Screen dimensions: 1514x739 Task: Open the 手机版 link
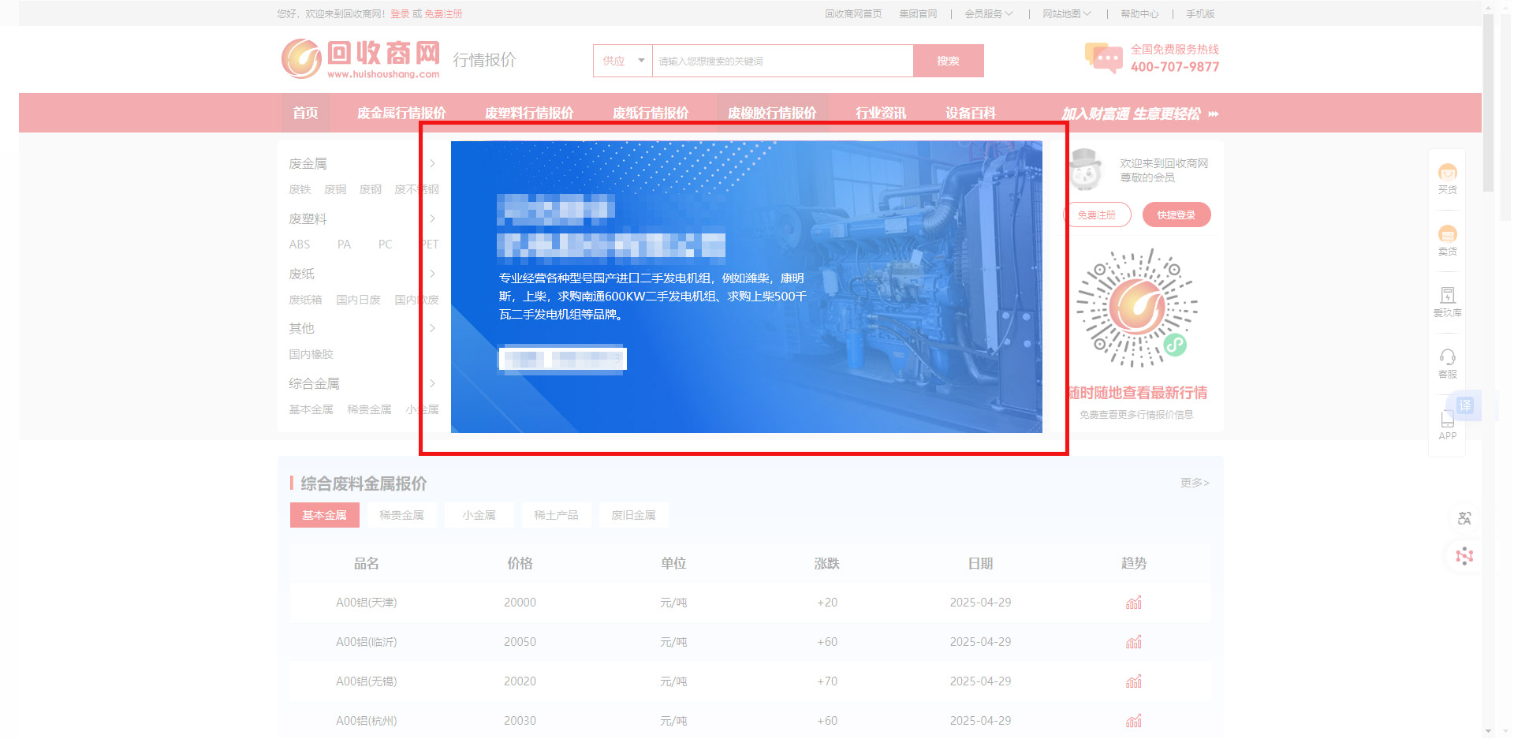coord(1200,13)
